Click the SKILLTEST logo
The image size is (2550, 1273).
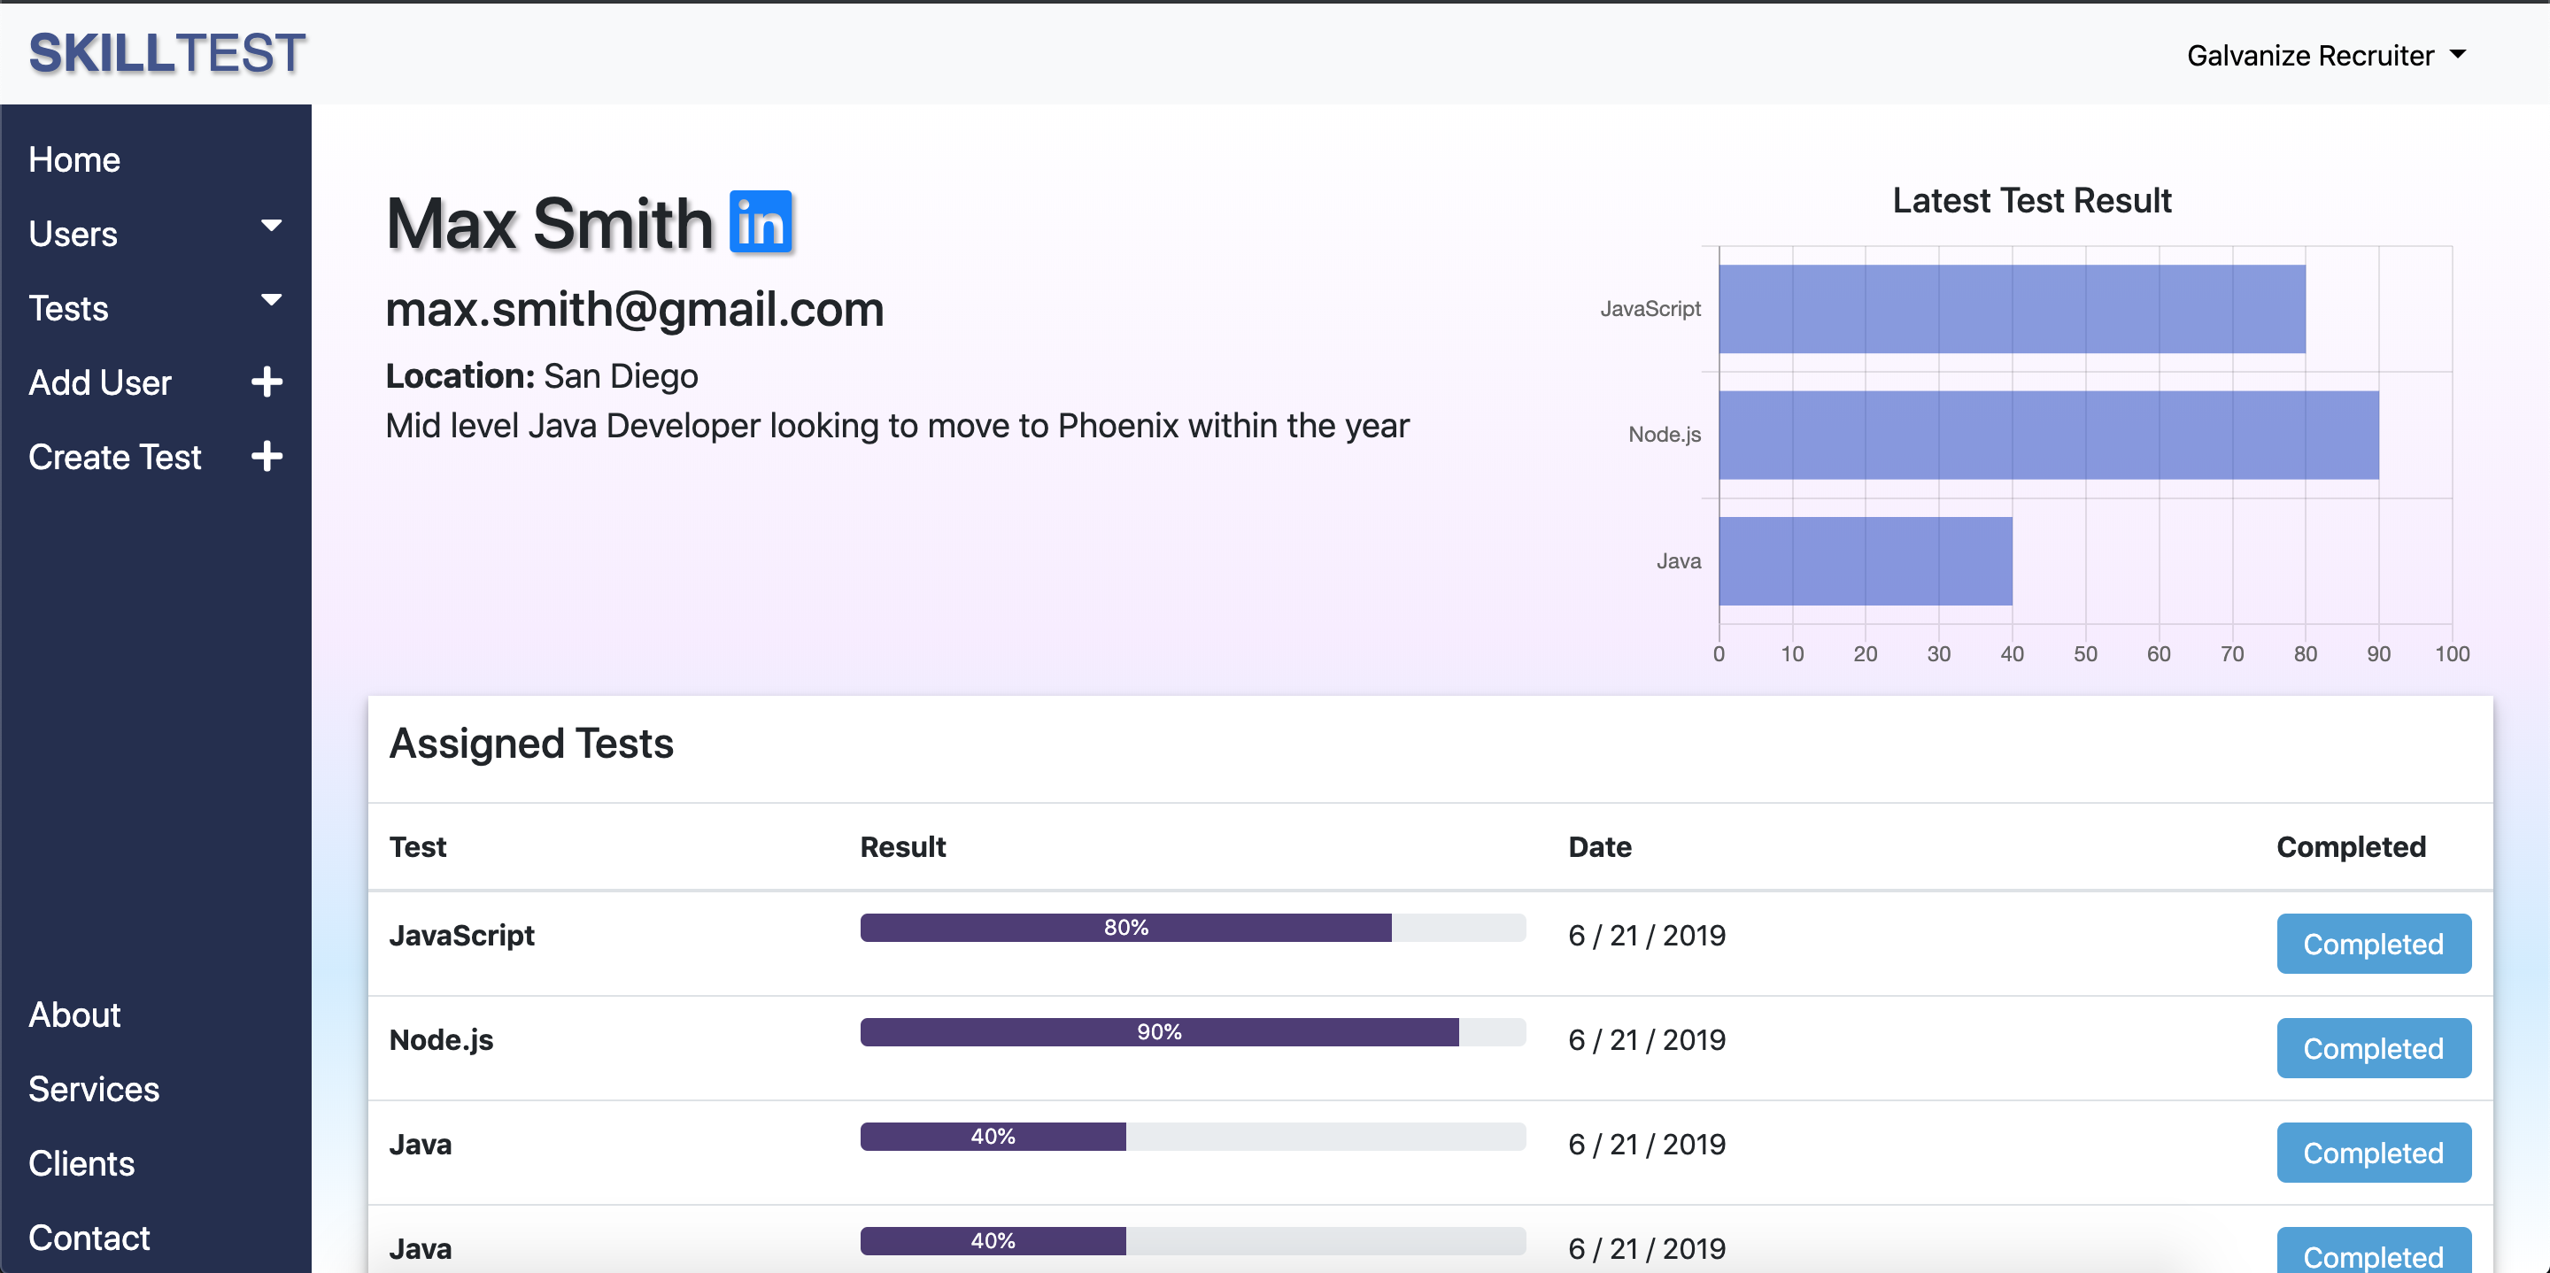(x=167, y=53)
